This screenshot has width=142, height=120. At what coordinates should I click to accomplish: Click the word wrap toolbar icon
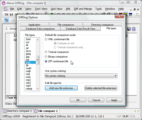[x=6, y=20]
